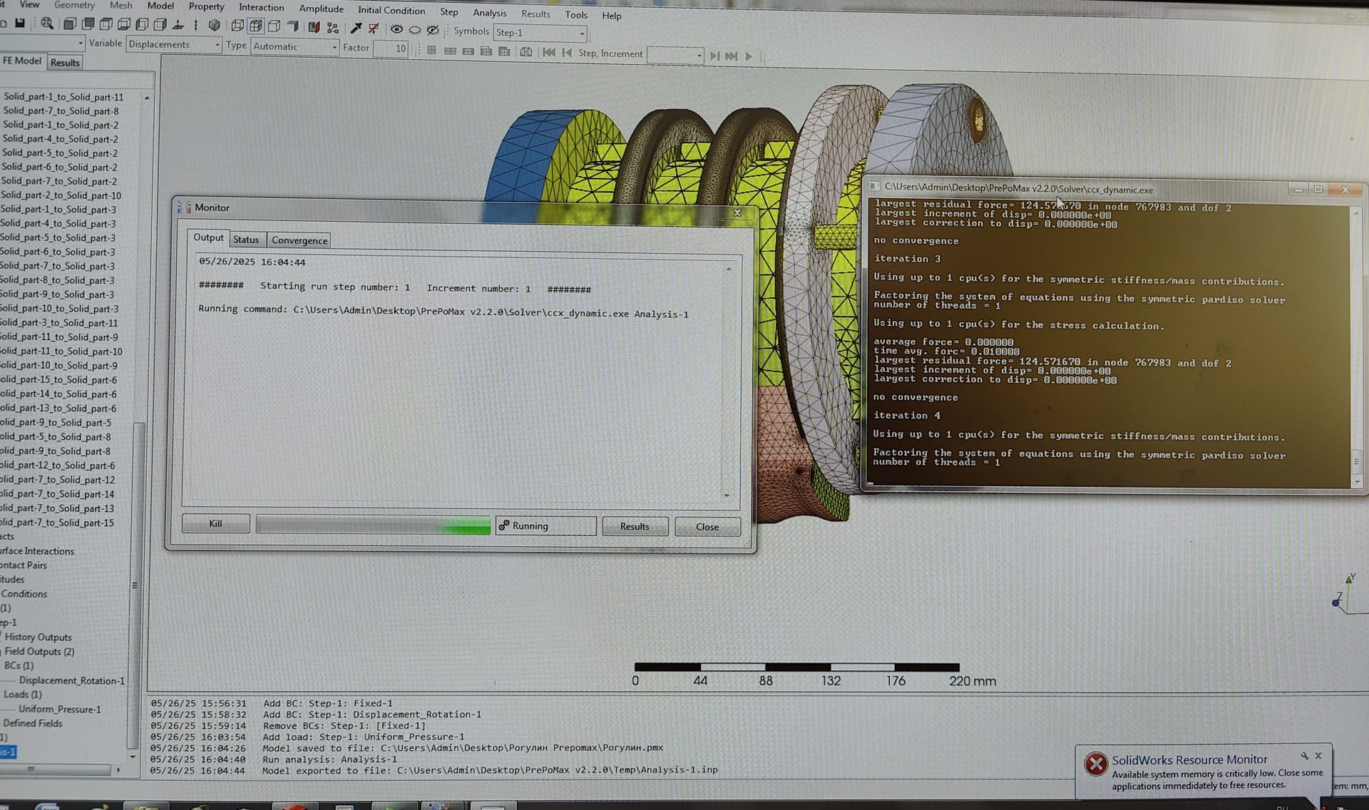
Task: Open the Convergence tab in Monitor
Action: (x=299, y=240)
